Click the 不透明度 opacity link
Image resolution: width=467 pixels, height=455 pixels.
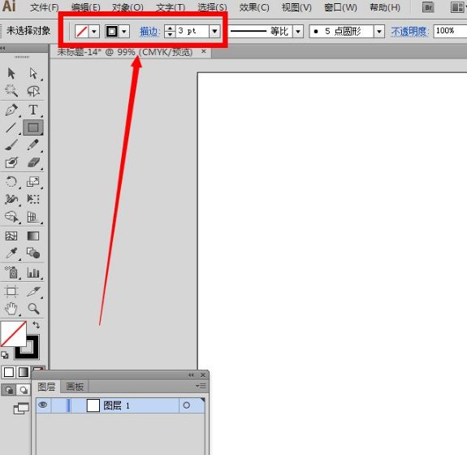pos(409,32)
